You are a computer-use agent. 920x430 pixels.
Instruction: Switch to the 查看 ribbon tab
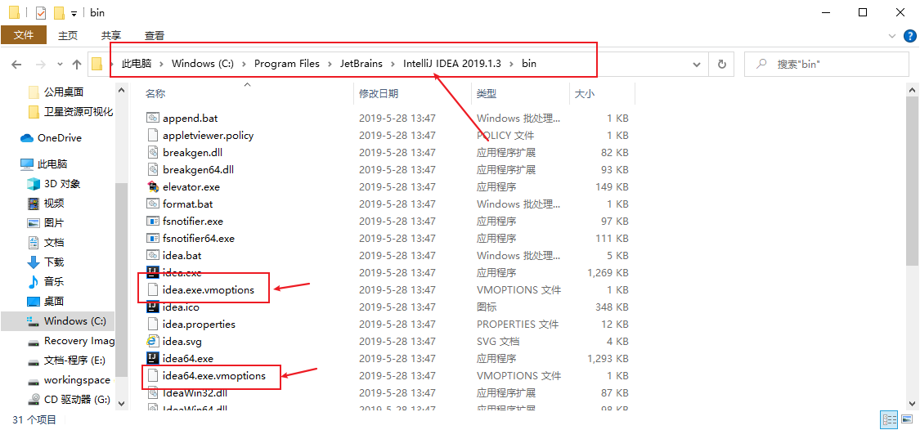coord(155,35)
